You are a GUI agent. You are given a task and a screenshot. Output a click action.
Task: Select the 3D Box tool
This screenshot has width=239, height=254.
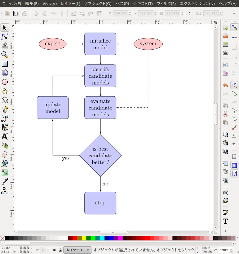[x=5, y=73]
